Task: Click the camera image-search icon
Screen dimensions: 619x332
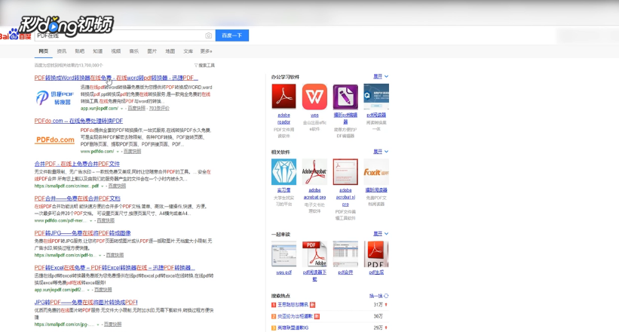Action: tap(208, 35)
